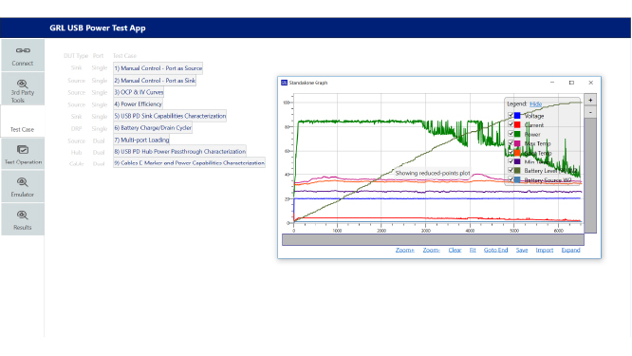Open test case 6 Battery Charge/Drain Cycler
The width and height of the screenshot is (632, 356).
[x=153, y=128]
